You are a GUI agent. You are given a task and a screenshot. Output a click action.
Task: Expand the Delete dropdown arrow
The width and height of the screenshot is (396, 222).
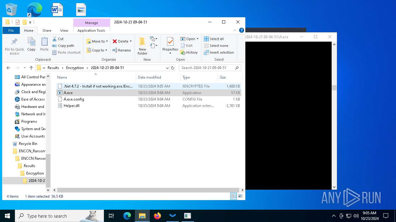[x=131, y=41]
